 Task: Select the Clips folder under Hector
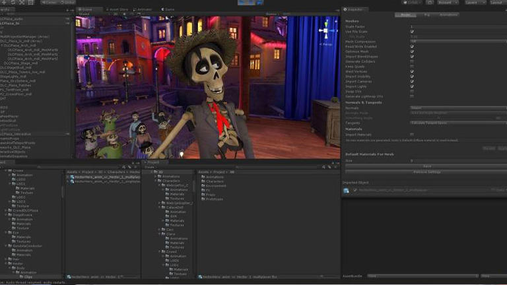[x=26, y=277]
